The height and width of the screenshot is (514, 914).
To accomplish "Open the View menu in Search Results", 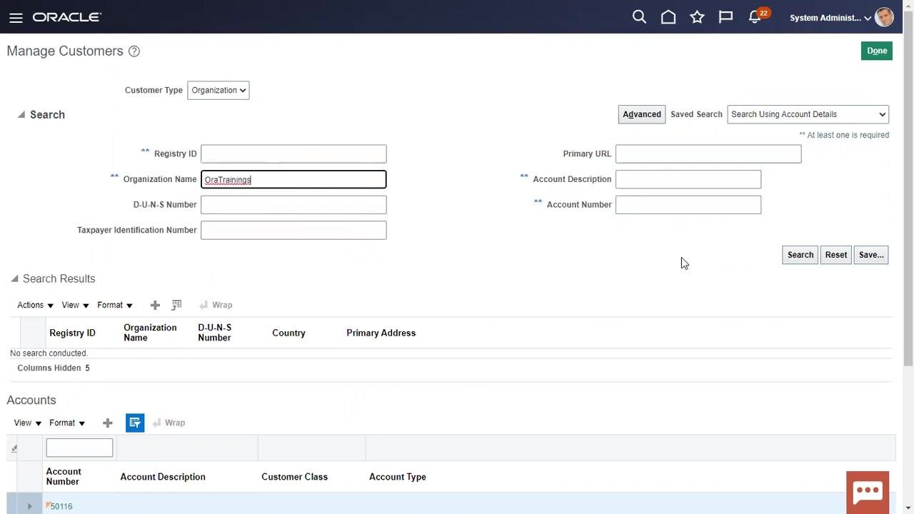I will pos(75,305).
